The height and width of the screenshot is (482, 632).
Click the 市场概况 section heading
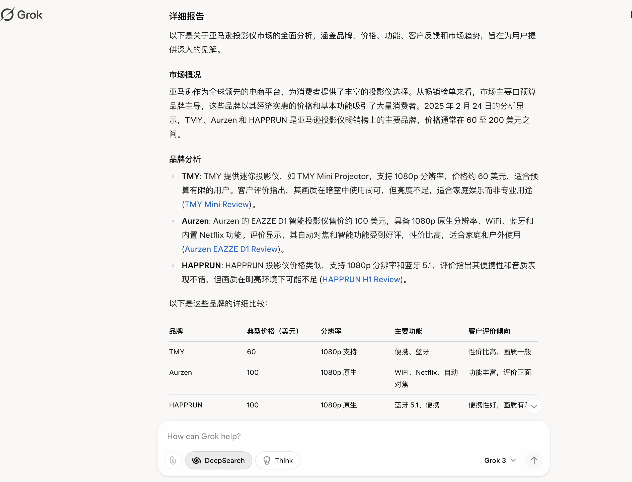pyautogui.click(x=185, y=75)
